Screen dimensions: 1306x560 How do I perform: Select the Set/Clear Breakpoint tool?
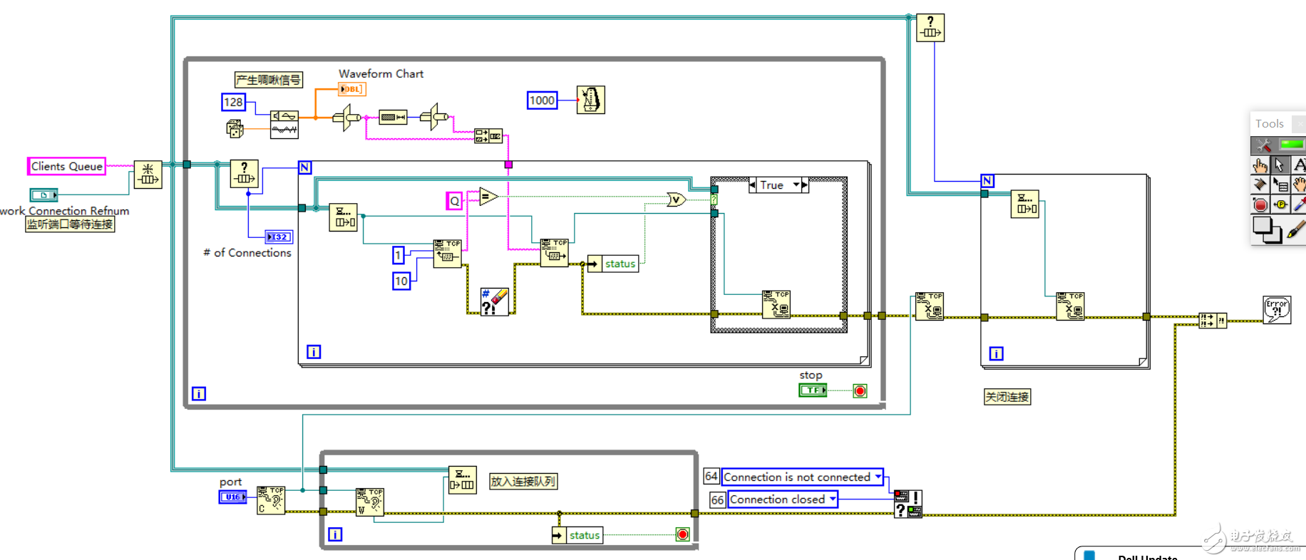[x=1260, y=205]
